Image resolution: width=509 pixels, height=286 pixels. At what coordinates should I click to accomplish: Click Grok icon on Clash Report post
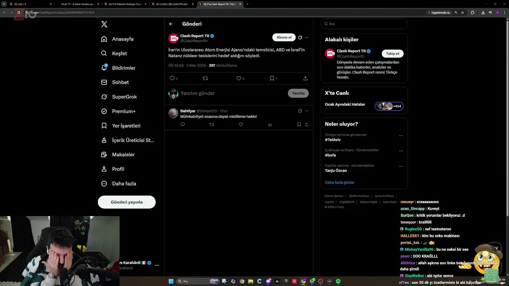coord(300,37)
